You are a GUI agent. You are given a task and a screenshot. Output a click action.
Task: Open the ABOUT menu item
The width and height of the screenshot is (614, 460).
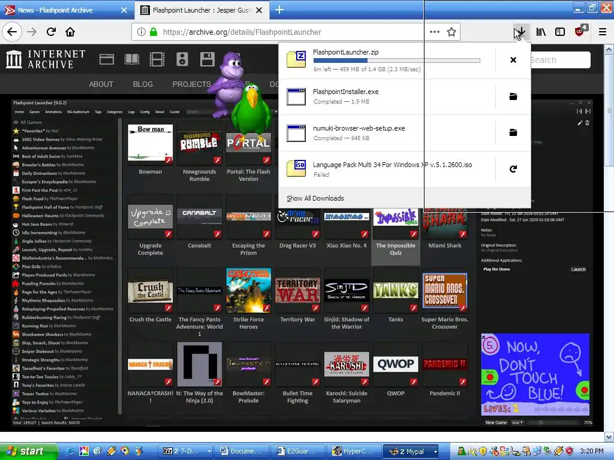101,84
